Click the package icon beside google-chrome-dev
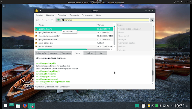The width and height of the screenshot is (192, 109). pos(36,32)
